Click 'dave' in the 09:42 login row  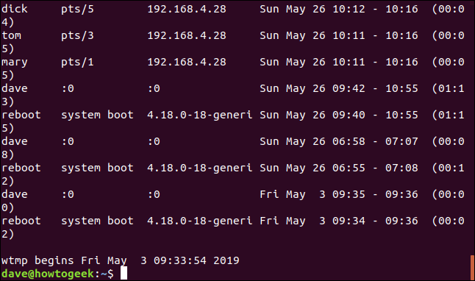coord(15,88)
